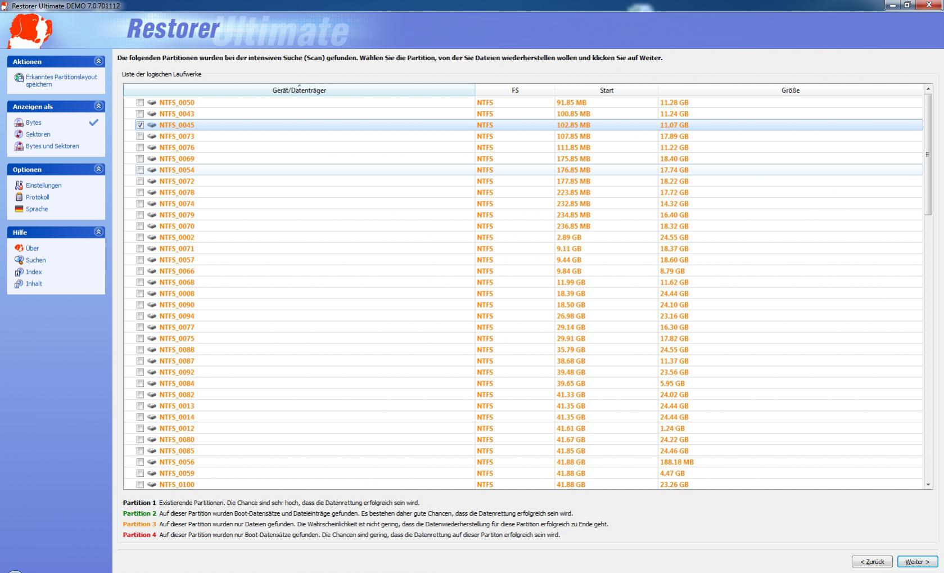944x573 pixels.
Task: Click the Über about icon
Action: coord(19,248)
